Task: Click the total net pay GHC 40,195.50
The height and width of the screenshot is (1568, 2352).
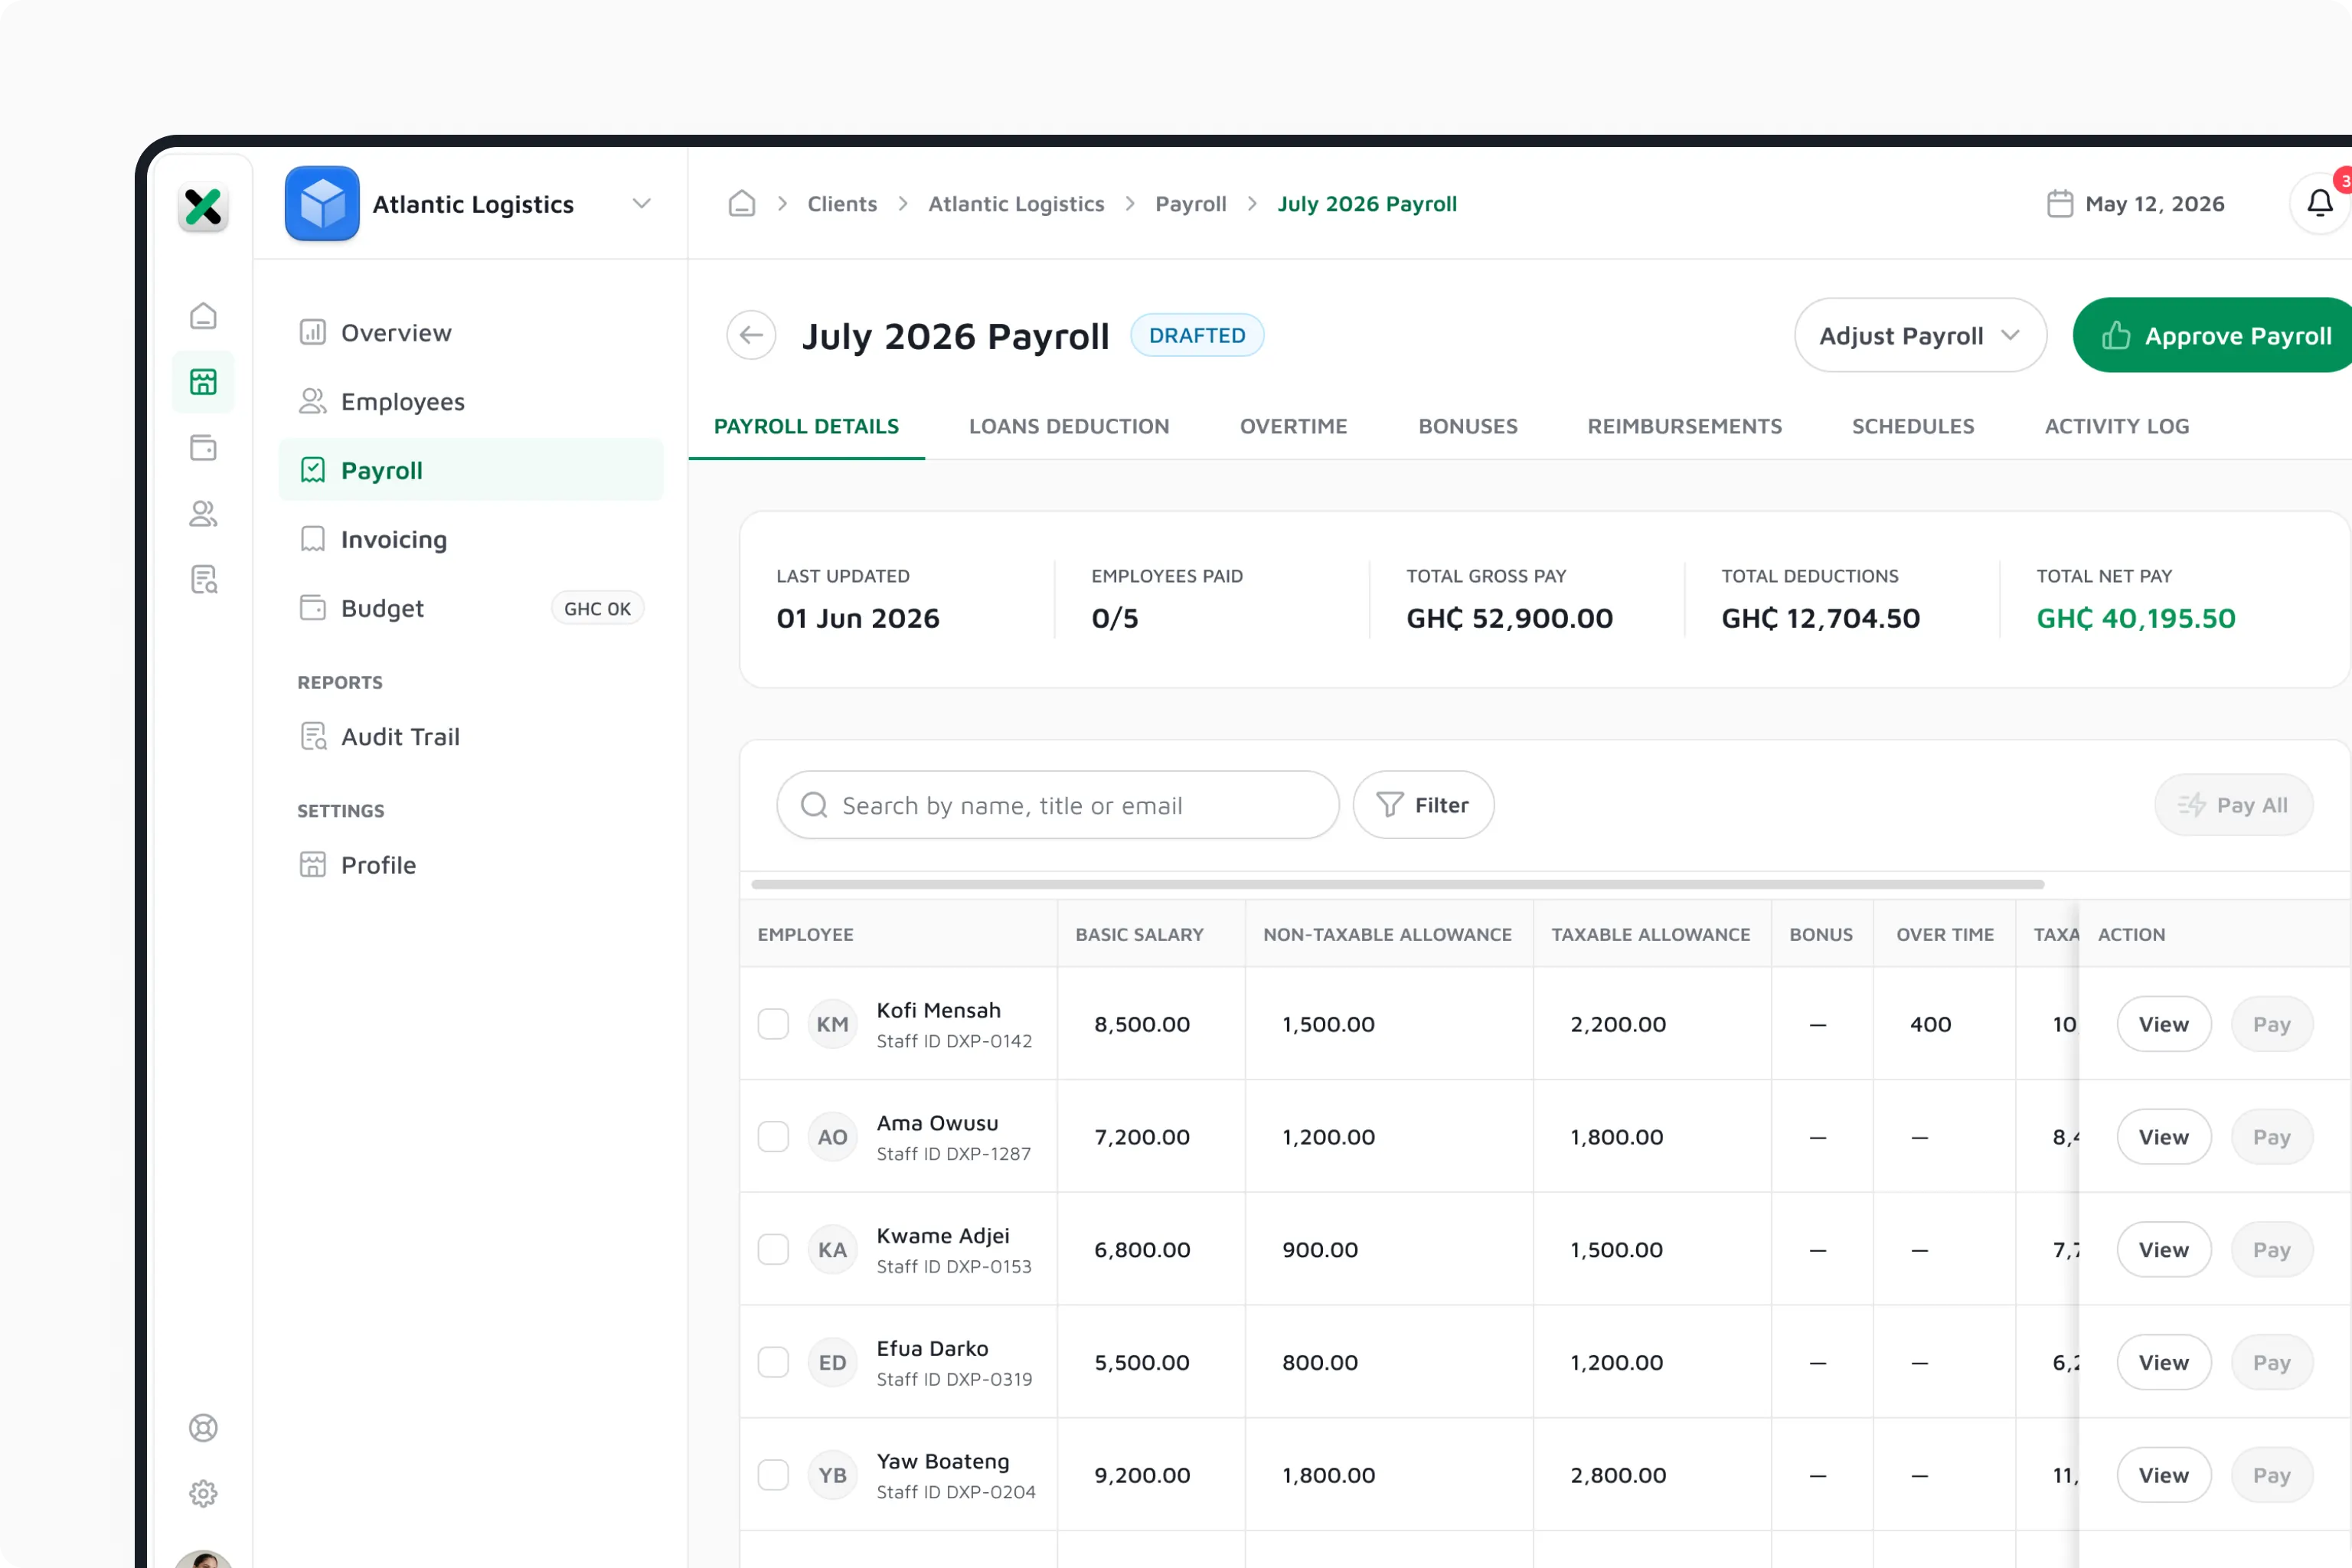Action: coord(2136,618)
